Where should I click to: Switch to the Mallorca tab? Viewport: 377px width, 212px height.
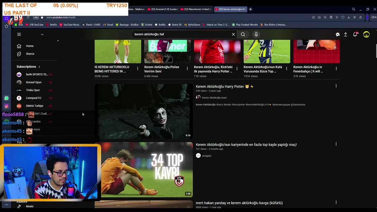point(137,9)
